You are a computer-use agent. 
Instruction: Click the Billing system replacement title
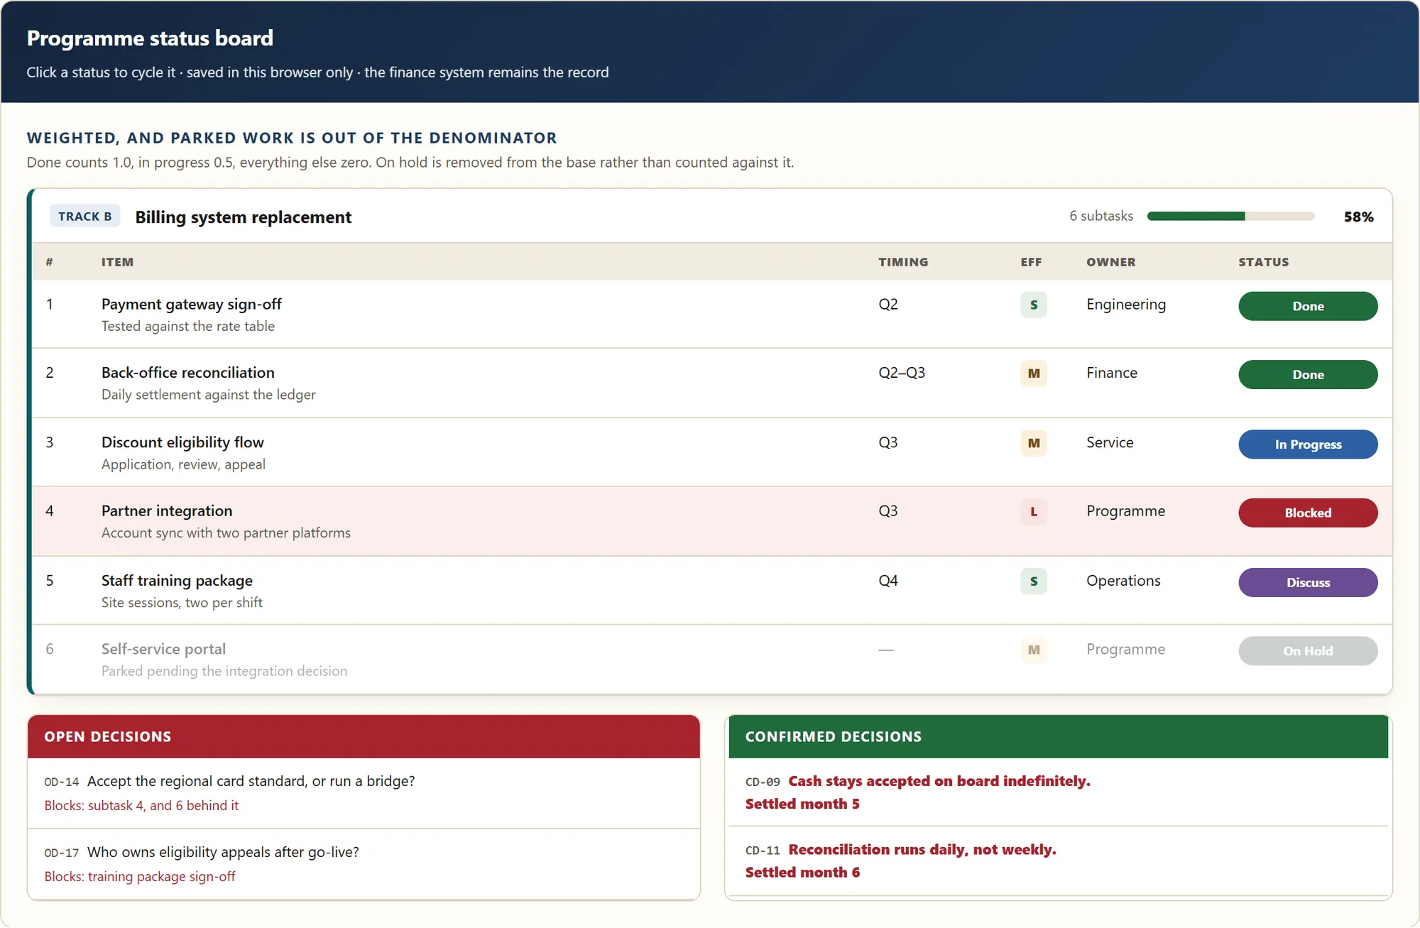point(244,217)
